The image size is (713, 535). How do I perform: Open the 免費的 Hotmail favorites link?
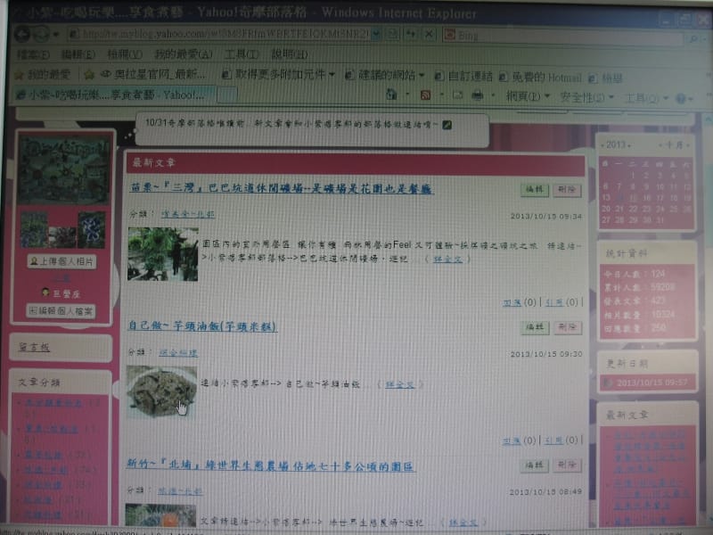541,78
